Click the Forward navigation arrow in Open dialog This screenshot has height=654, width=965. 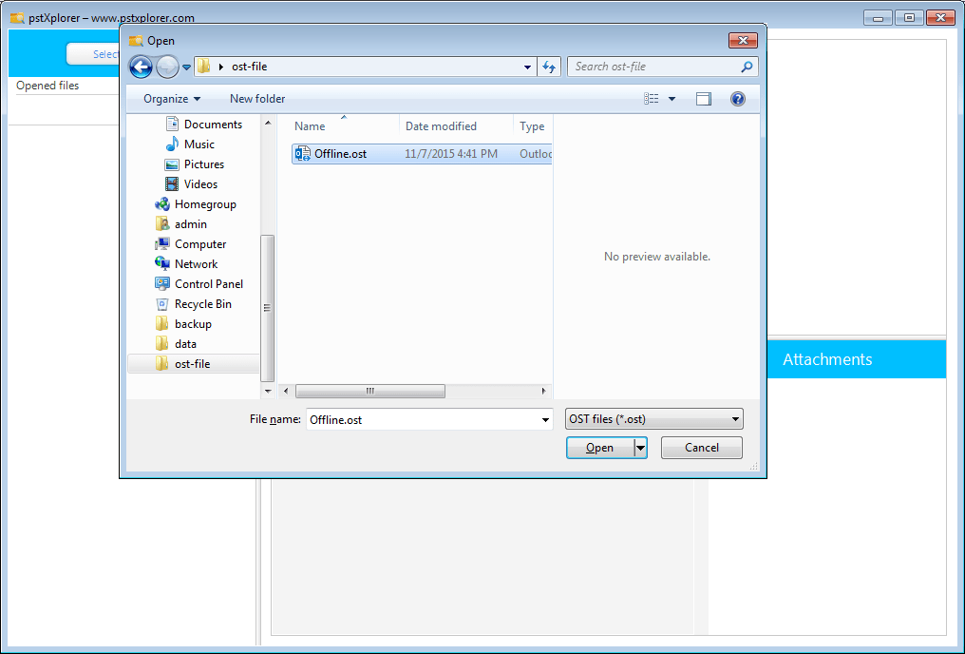[167, 67]
